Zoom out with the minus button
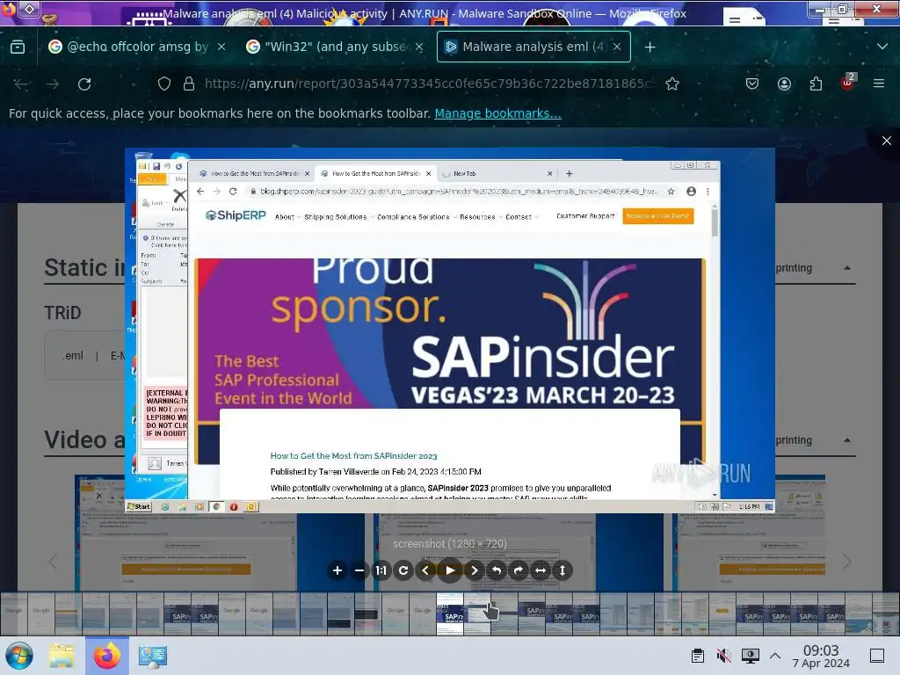Image resolution: width=900 pixels, height=675 pixels. coord(359,570)
